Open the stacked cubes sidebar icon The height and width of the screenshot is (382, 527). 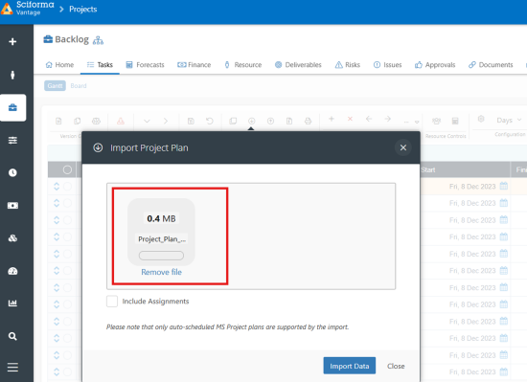click(x=12, y=238)
